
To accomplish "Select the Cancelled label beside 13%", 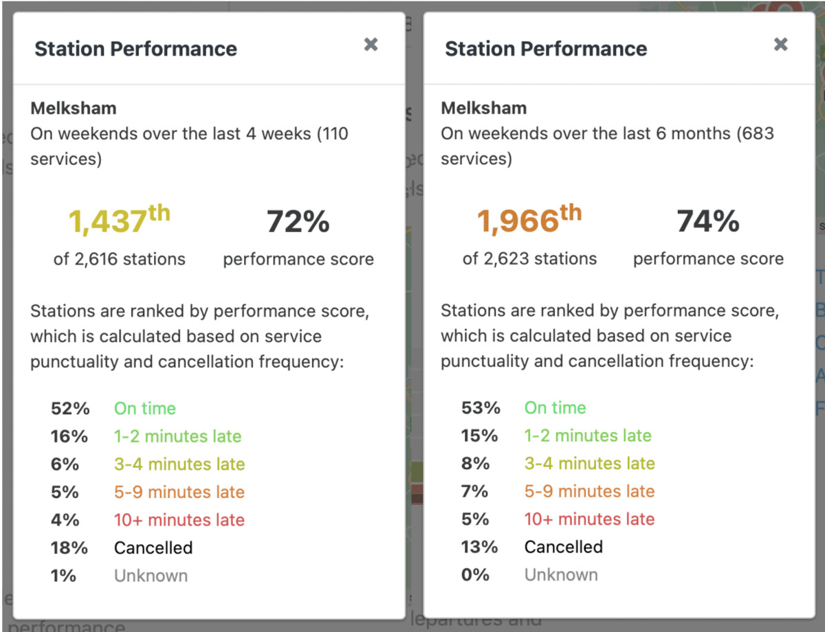I will [x=563, y=547].
